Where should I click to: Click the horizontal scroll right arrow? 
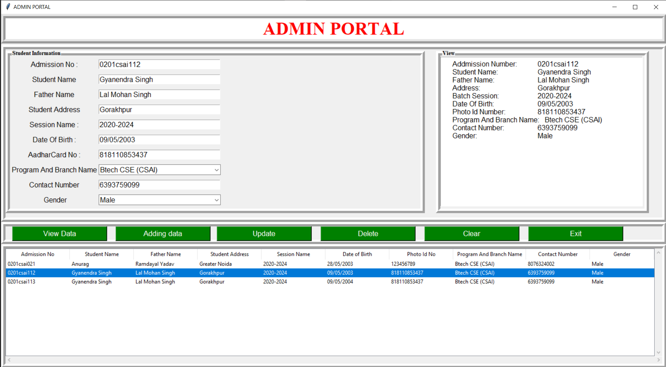(x=659, y=360)
